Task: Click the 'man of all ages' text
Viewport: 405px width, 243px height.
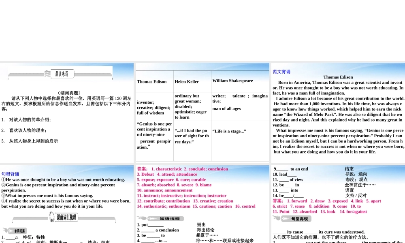Action: [x=226, y=109]
